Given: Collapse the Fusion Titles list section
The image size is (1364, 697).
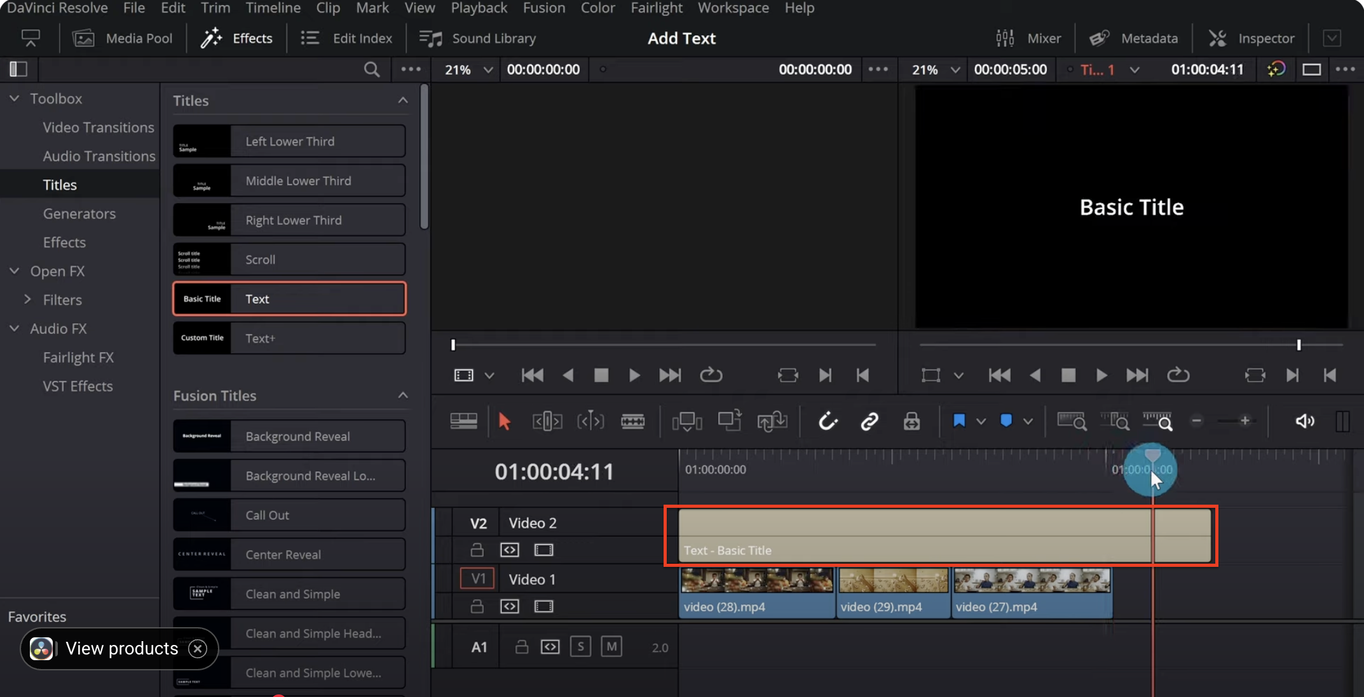Looking at the screenshot, I should (x=403, y=395).
